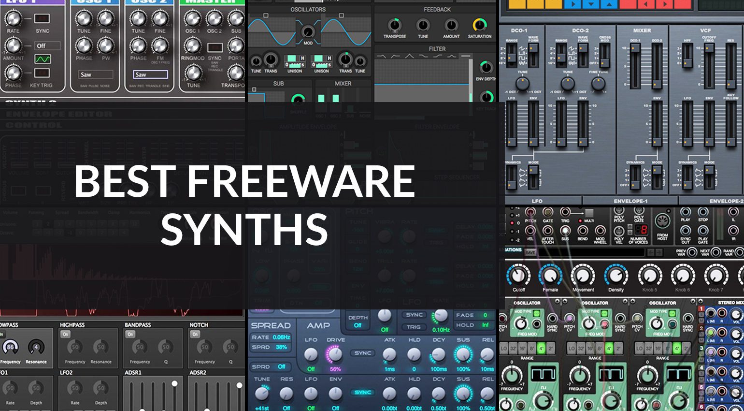Open the highlighted OSC 2 Saw dropdown

pos(150,74)
